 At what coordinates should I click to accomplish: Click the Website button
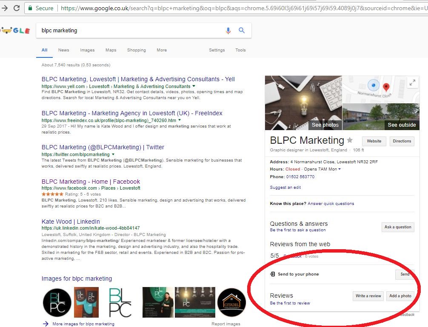(x=374, y=141)
